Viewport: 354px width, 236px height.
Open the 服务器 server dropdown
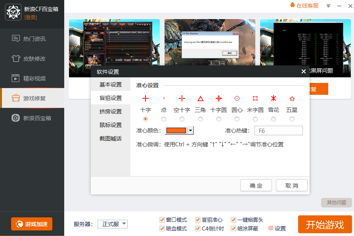pos(113,224)
